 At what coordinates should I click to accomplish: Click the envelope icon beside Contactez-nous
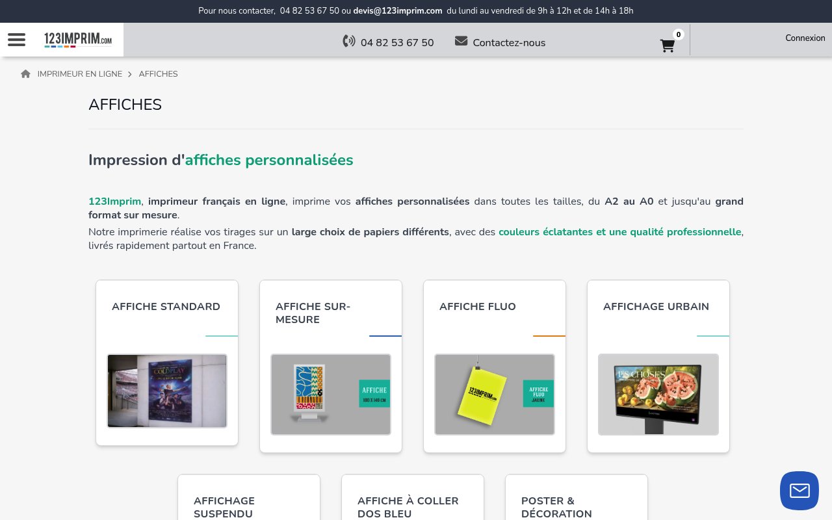click(x=461, y=41)
